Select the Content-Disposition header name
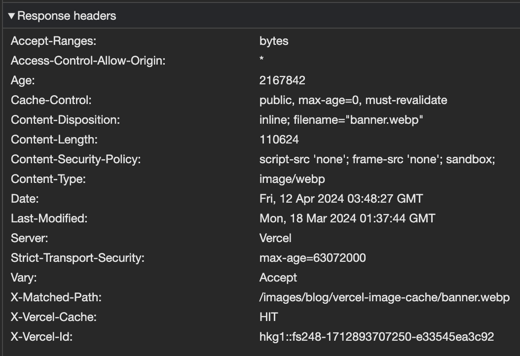Screen dimensions: 520x356 [65, 120]
